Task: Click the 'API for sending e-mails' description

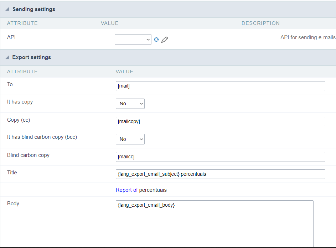Action: click(x=308, y=37)
